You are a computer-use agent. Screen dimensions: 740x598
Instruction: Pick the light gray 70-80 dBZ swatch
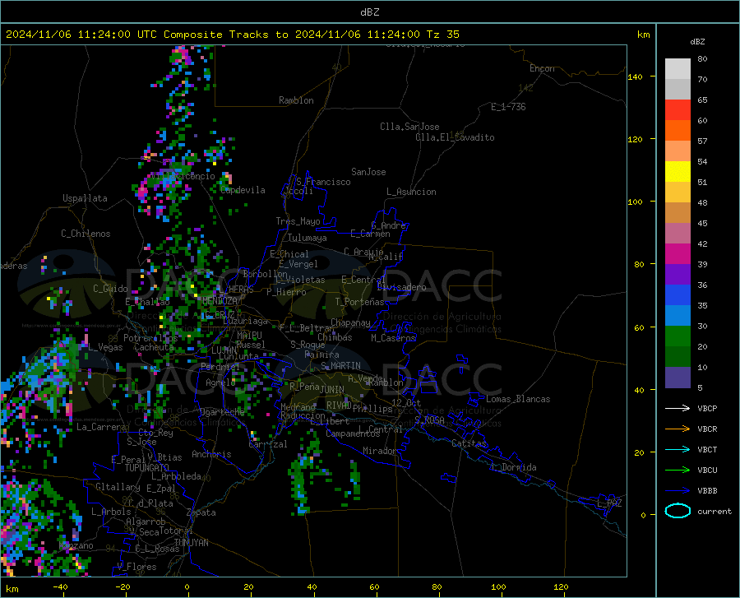(678, 69)
